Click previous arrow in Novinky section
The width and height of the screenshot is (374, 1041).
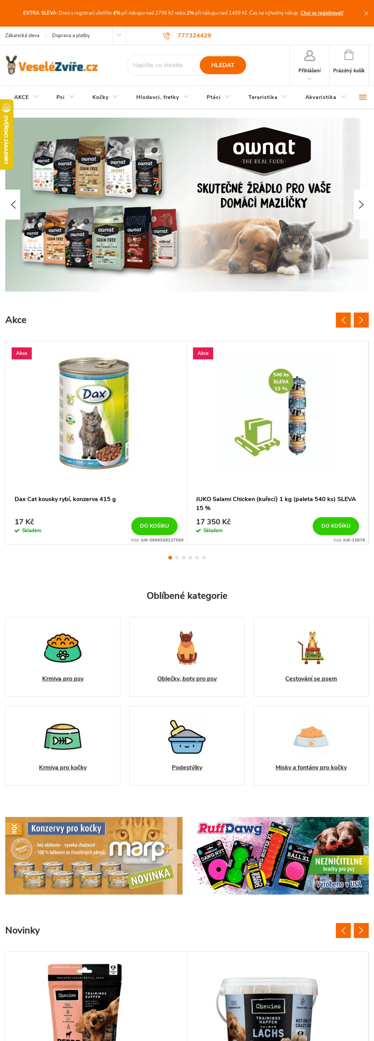tap(343, 930)
